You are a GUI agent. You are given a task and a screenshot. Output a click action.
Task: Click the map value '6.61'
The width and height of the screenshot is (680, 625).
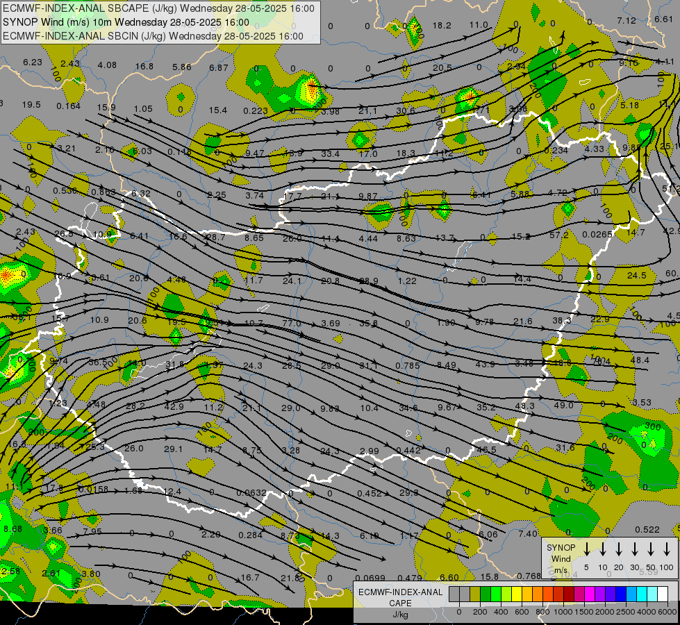663,19
